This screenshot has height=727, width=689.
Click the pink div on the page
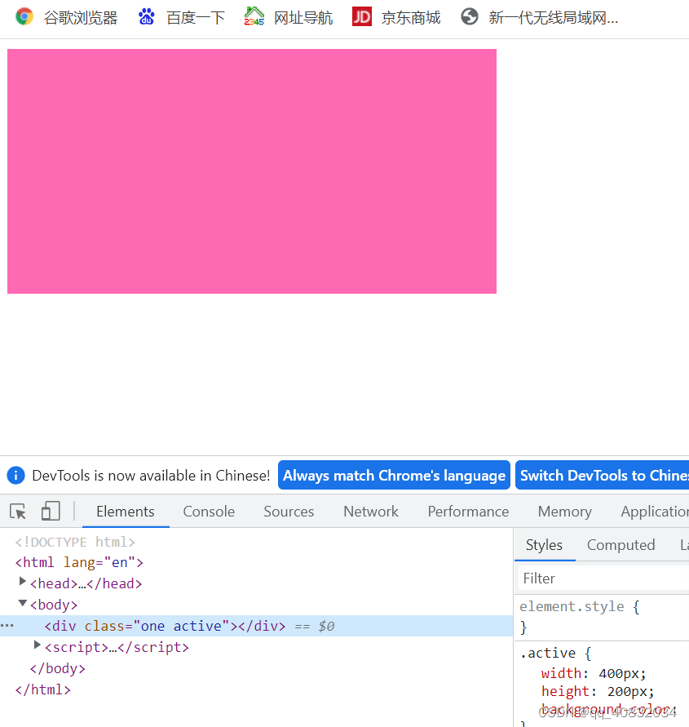tap(252, 171)
